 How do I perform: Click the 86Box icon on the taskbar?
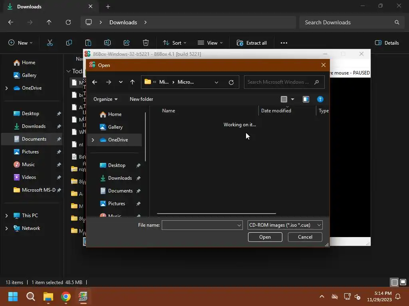(x=83, y=296)
